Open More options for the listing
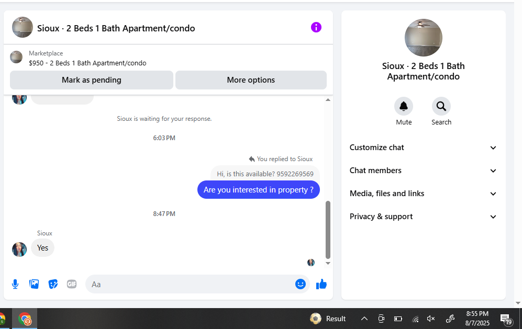Viewport: 522px width, 329px height. point(251,80)
